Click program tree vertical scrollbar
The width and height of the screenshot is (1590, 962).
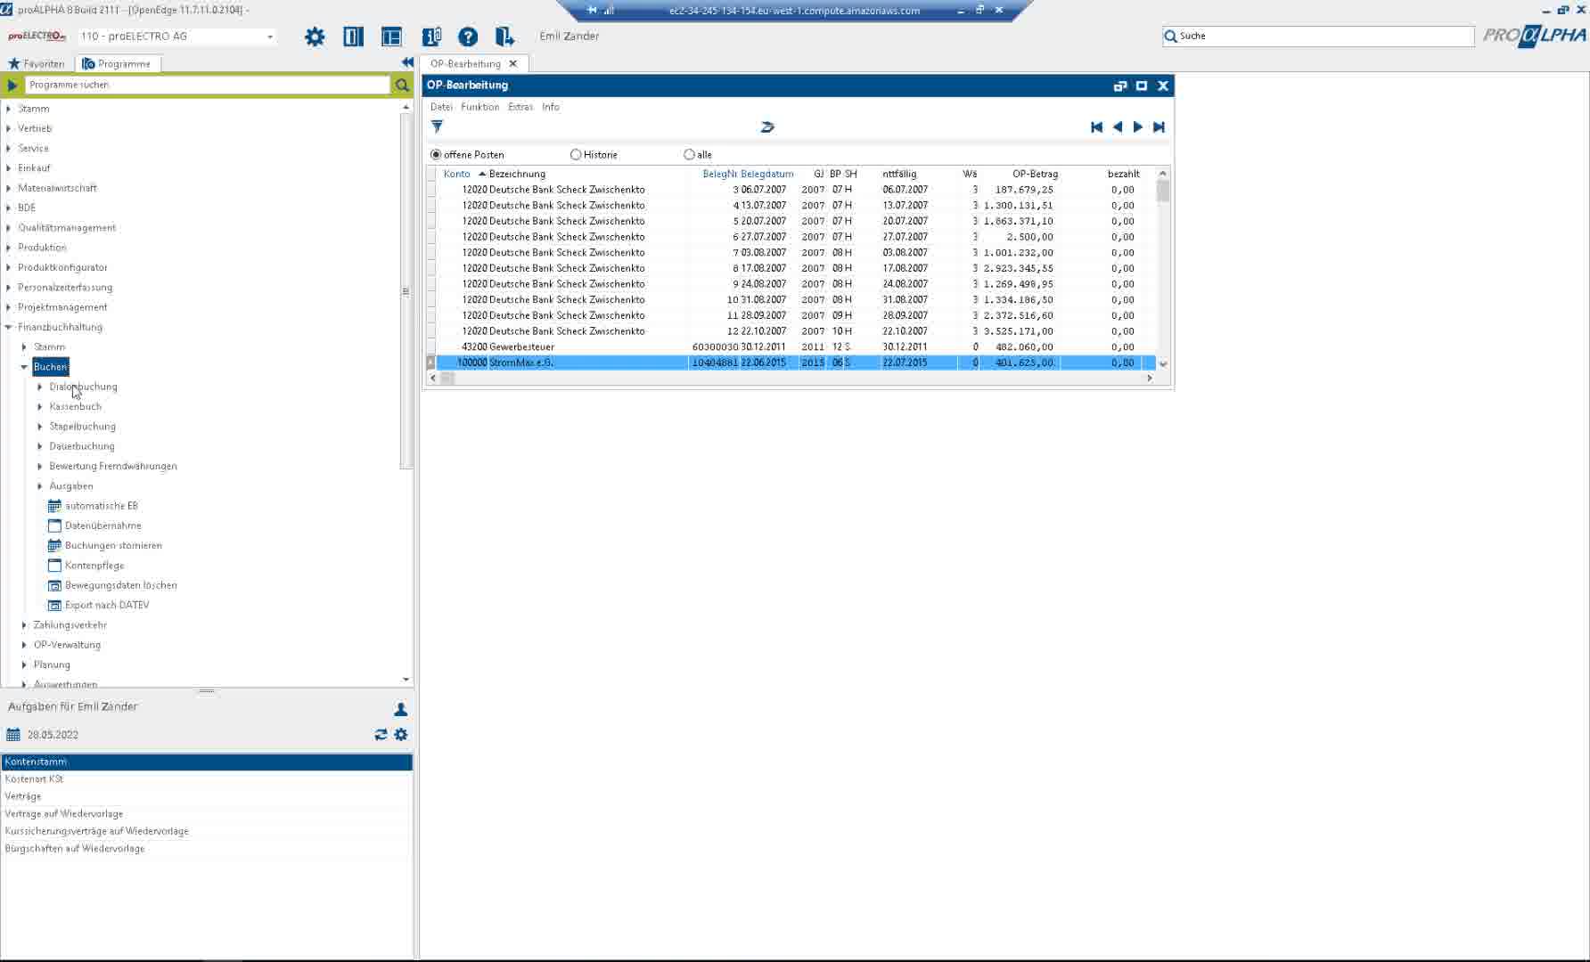[406, 289]
